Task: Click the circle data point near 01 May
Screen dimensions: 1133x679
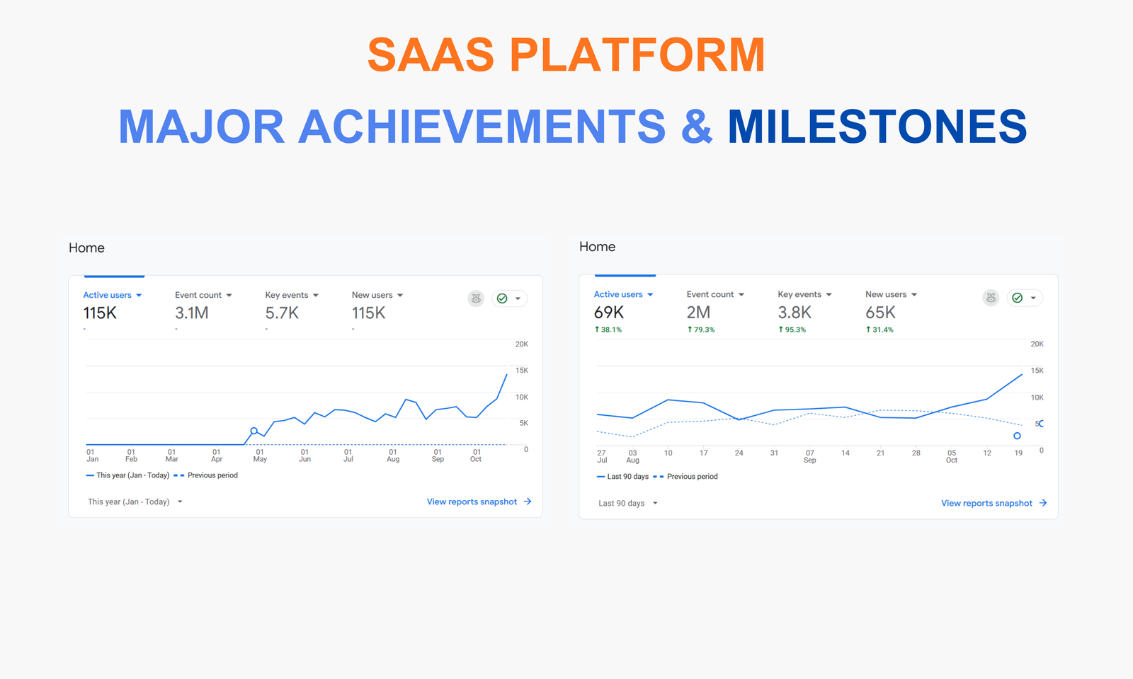Action: [254, 431]
